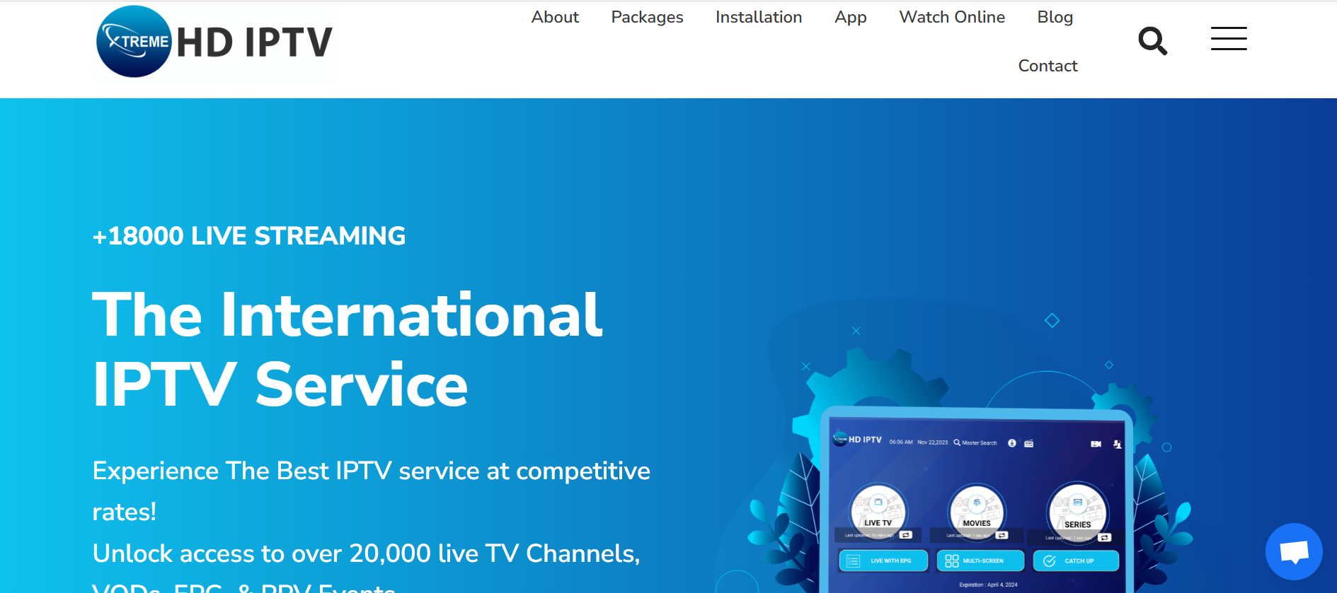Click Multi-Screen button in tablet image

[x=980, y=560]
